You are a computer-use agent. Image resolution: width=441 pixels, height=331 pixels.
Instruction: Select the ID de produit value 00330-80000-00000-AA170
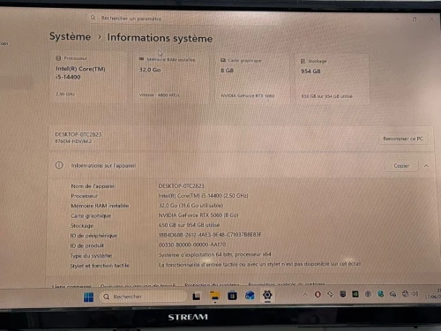(x=192, y=244)
